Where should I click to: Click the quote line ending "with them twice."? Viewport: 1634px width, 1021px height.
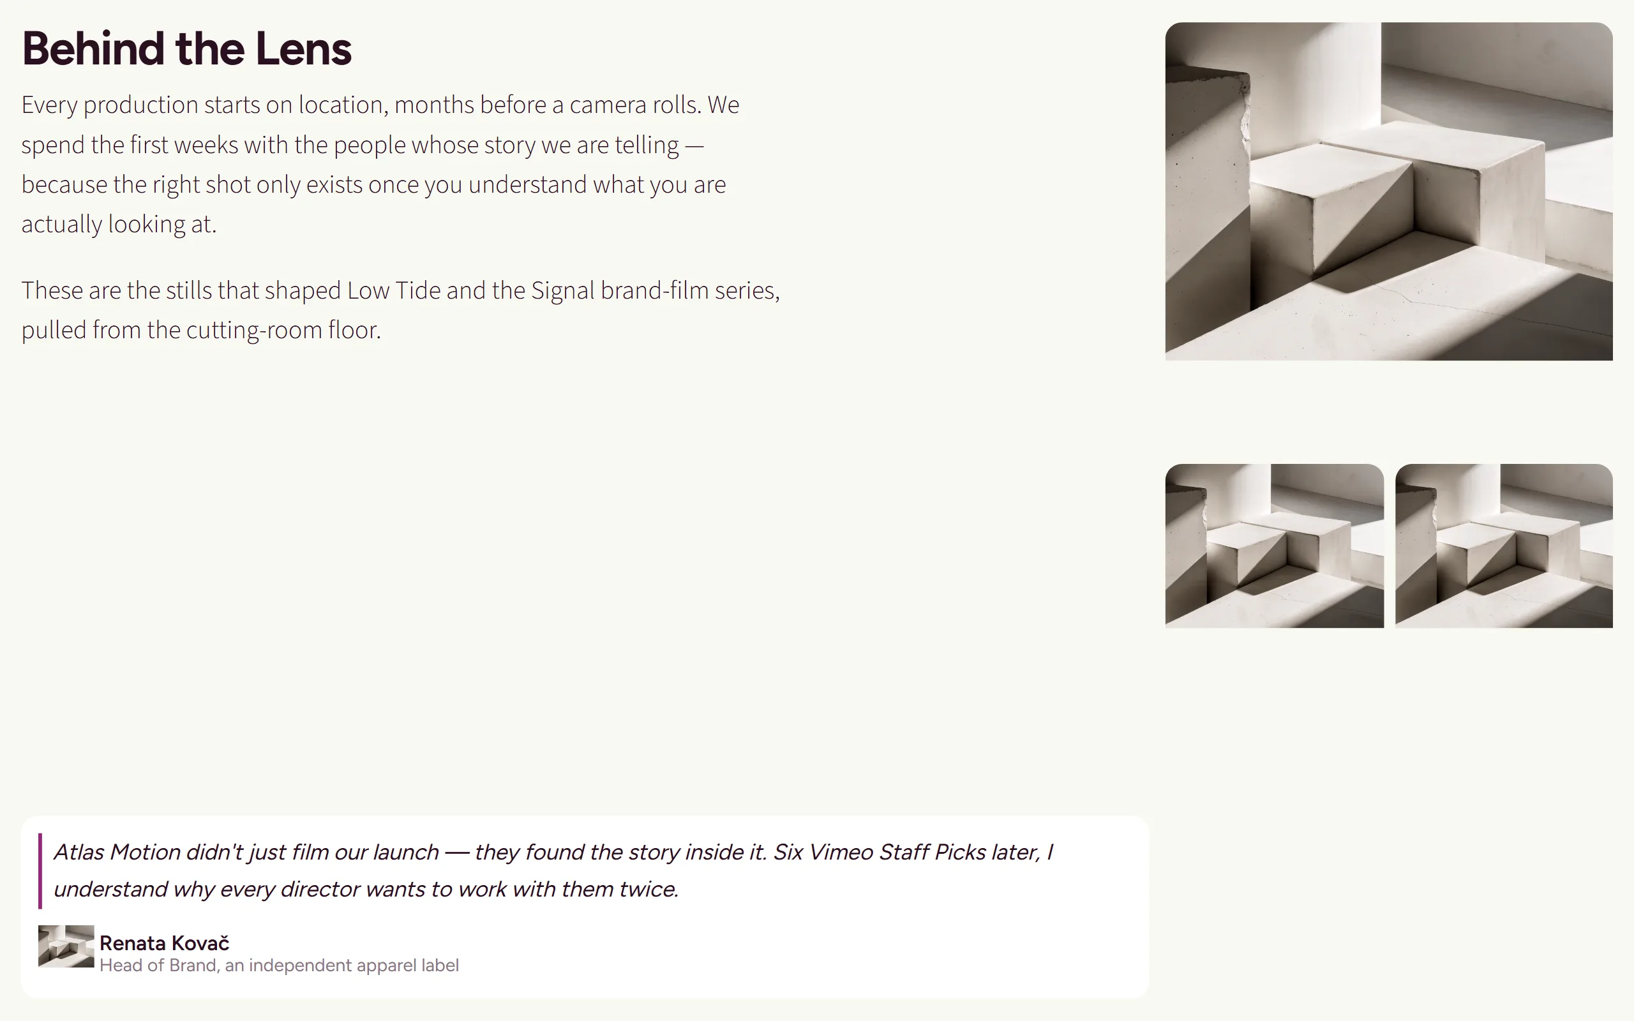[x=366, y=890]
